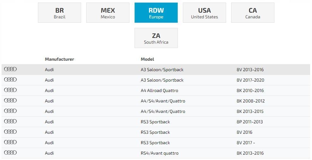Select the BR Brazil region tab
Image resolution: width=312 pixels, height=160 pixels.
(59, 13)
